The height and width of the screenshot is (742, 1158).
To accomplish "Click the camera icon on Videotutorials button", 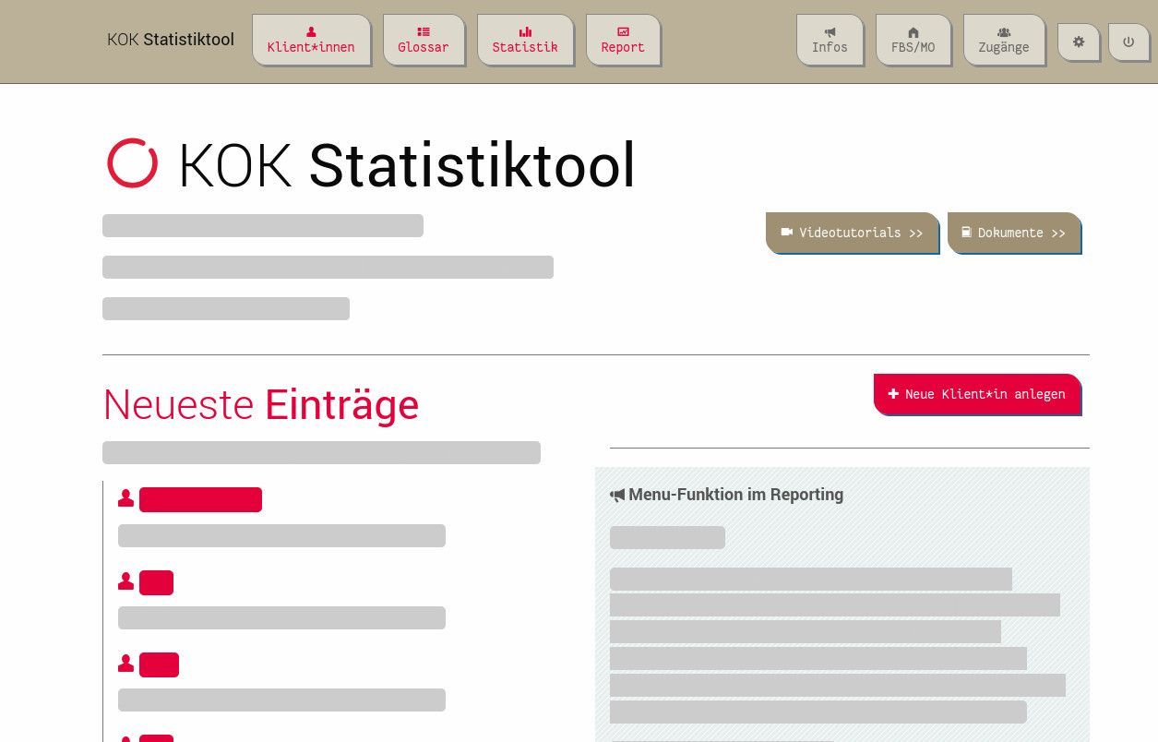I will coord(788,233).
